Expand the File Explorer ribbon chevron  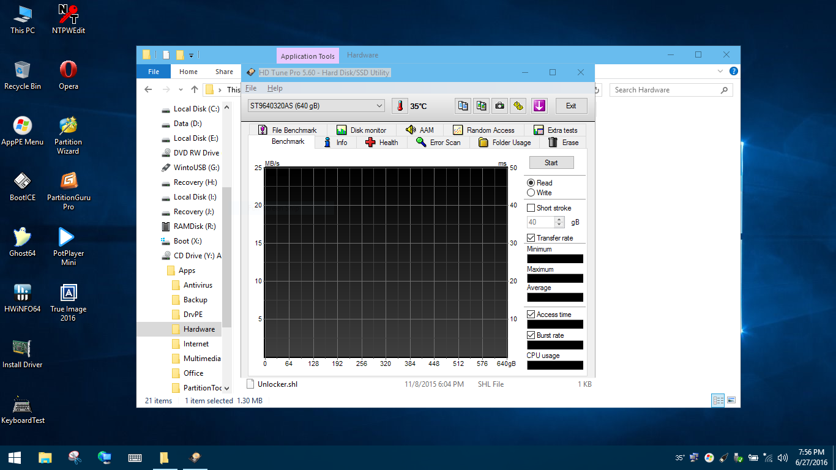pyautogui.click(x=720, y=72)
